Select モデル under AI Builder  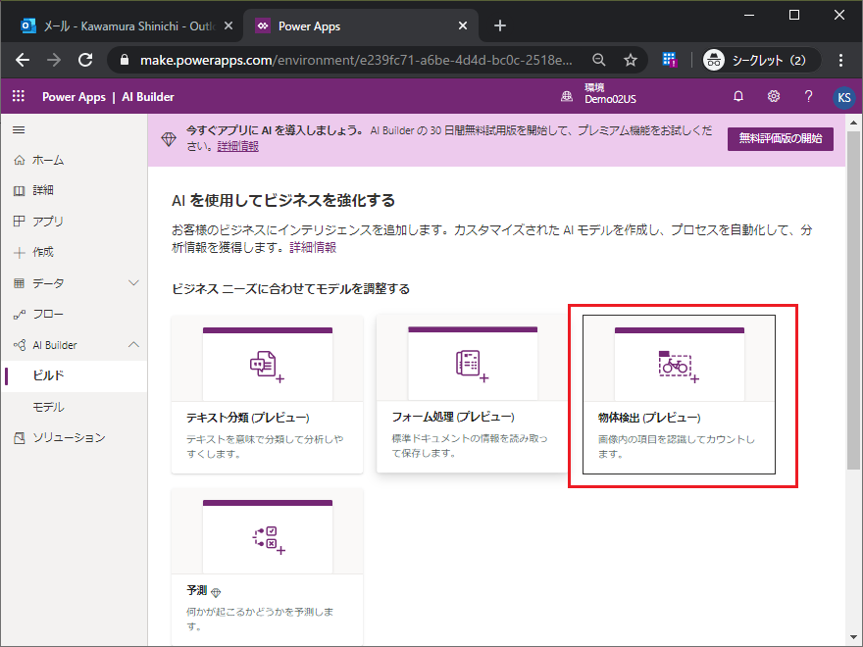tap(74, 407)
